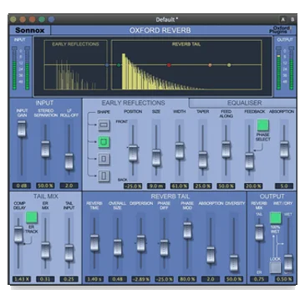This screenshot has width=305, height=305.
Task: Click the Width value field 61.0 %
Action: (x=180, y=186)
